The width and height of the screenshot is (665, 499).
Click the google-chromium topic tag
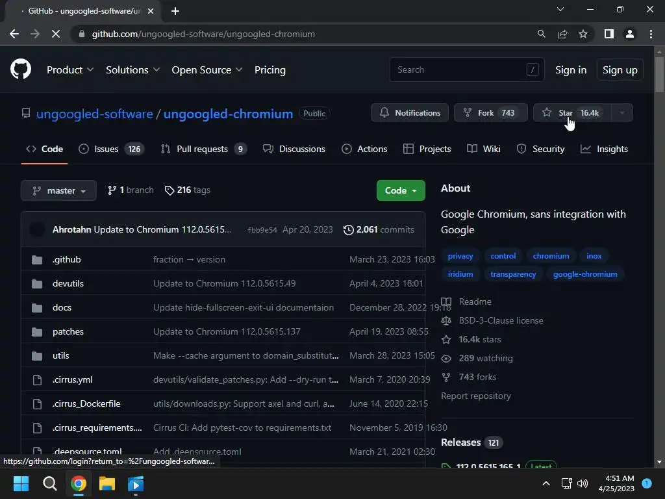point(585,274)
